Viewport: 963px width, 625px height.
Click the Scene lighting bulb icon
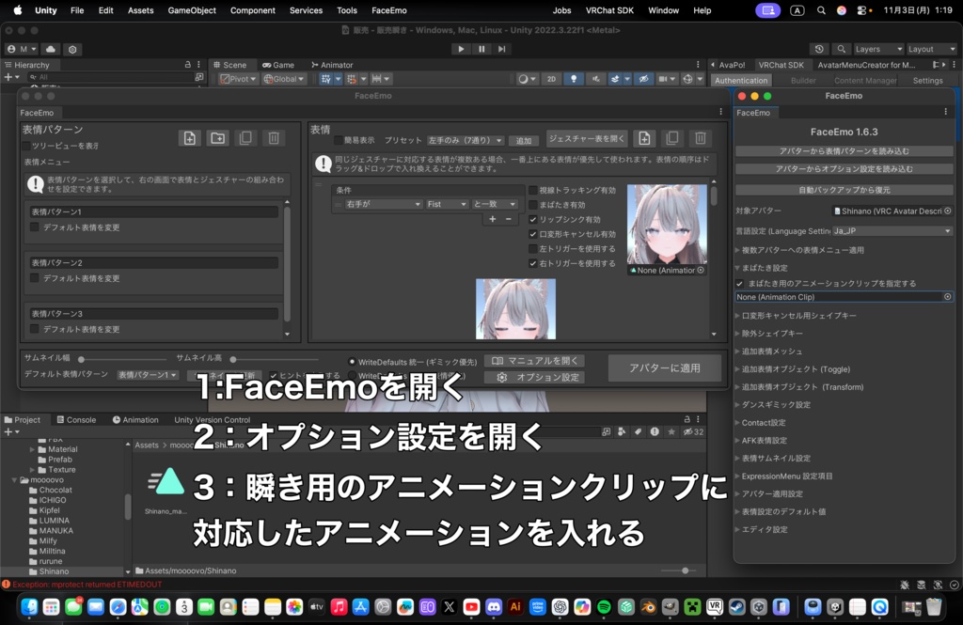pos(574,79)
